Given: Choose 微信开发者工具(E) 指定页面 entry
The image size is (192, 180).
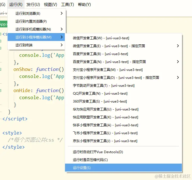Looking at the screenshot, I should click(x=123, y=46).
